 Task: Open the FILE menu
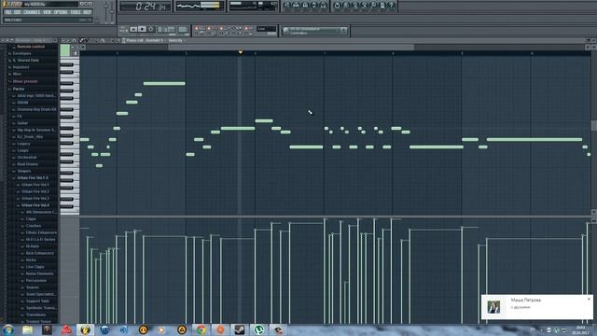tap(8, 12)
